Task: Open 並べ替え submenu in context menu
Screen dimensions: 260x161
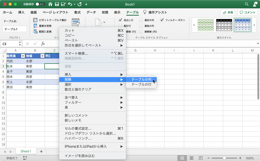Action: coord(92,97)
